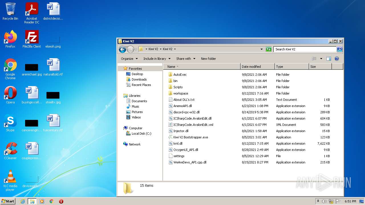Open Videos library in sidebar
The width and height of the screenshot is (365, 205).
coord(136,117)
